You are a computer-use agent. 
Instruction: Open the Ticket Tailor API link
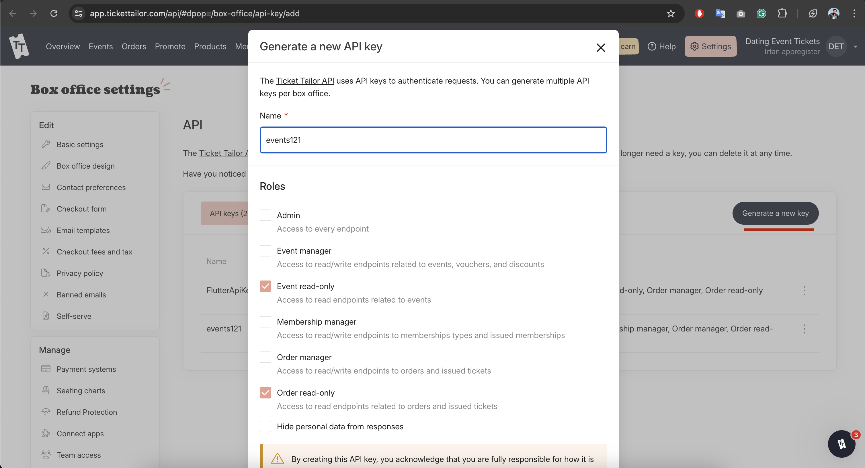[x=305, y=80]
